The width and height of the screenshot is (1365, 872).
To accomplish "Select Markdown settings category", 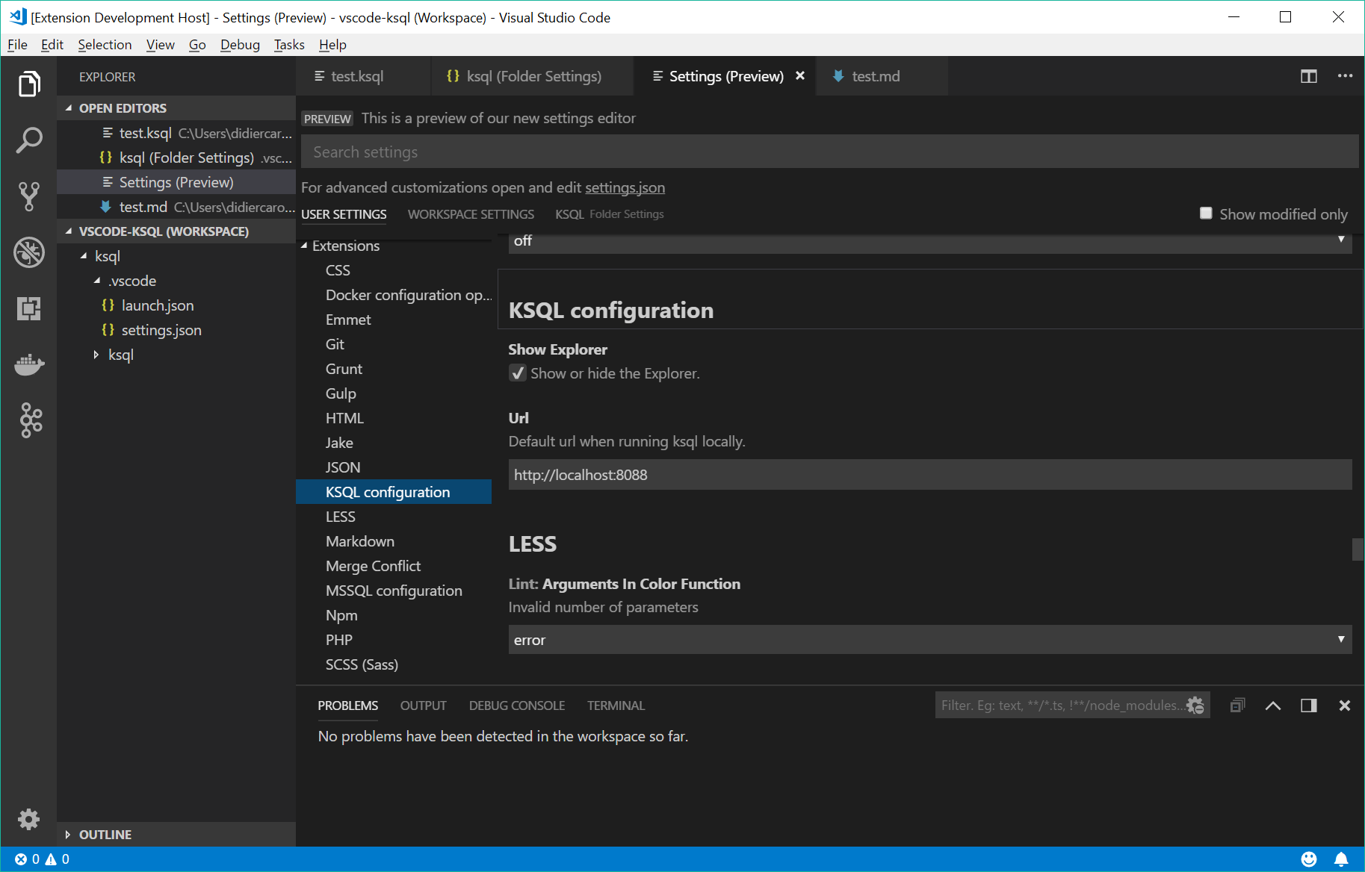I will [360, 541].
